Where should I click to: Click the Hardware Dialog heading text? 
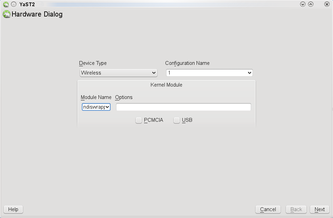click(x=37, y=14)
